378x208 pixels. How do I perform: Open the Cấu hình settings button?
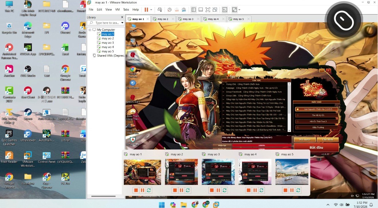pyautogui.click(x=328, y=140)
